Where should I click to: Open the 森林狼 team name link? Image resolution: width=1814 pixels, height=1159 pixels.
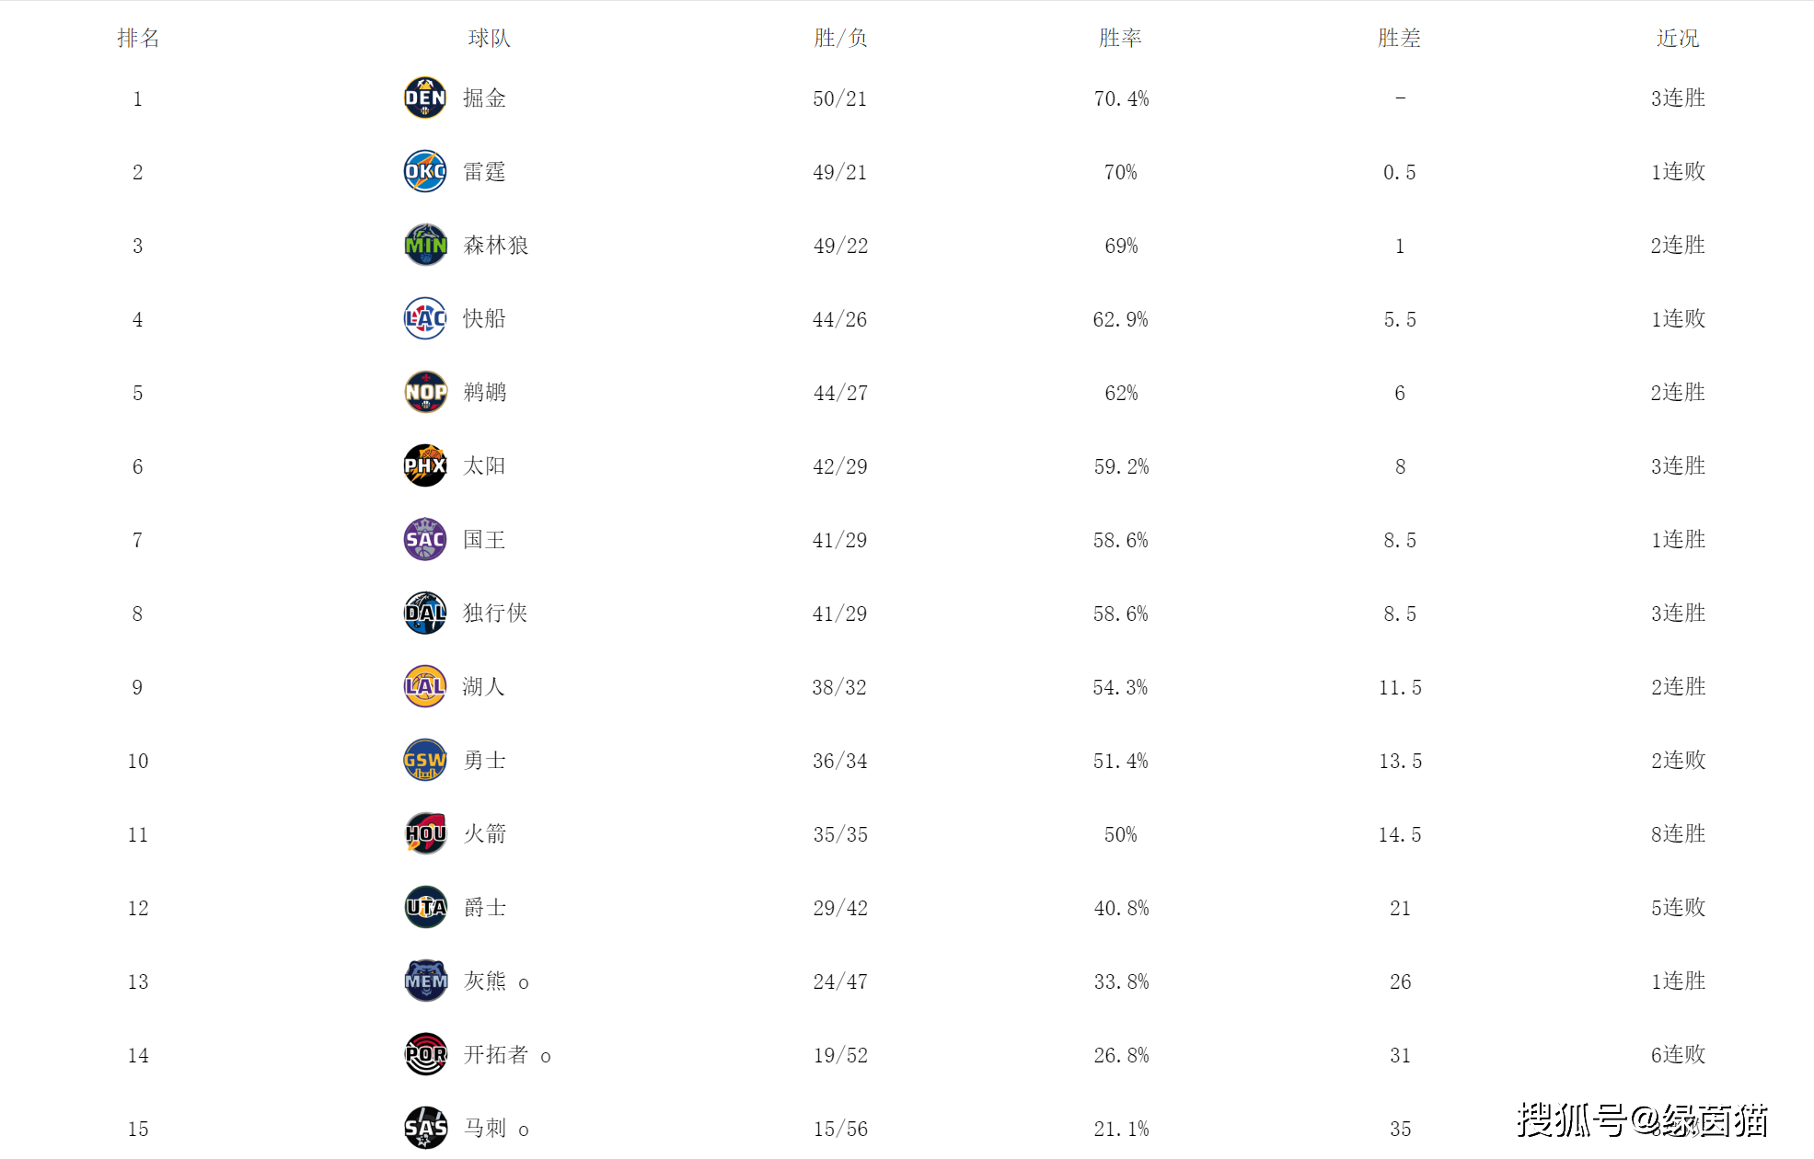click(496, 245)
